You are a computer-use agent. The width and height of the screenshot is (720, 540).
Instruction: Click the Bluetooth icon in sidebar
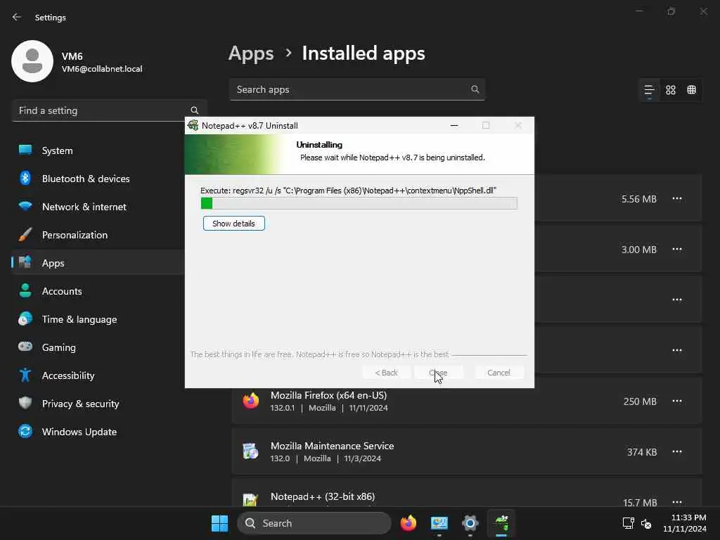[25, 178]
